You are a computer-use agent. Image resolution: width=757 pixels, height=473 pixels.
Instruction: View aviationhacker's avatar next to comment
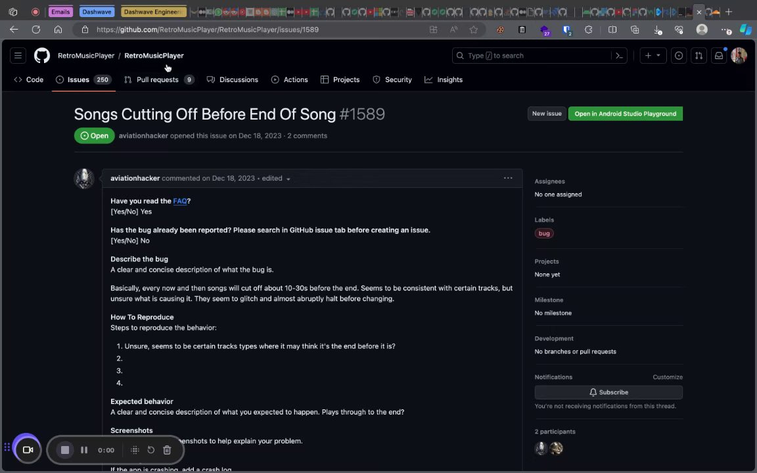(84, 179)
